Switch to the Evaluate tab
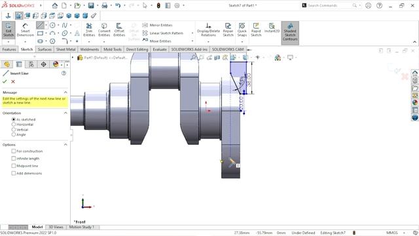 pos(160,50)
